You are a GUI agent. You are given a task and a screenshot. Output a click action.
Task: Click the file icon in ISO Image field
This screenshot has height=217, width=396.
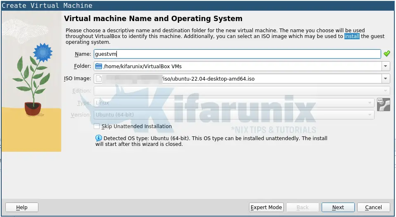click(99, 79)
